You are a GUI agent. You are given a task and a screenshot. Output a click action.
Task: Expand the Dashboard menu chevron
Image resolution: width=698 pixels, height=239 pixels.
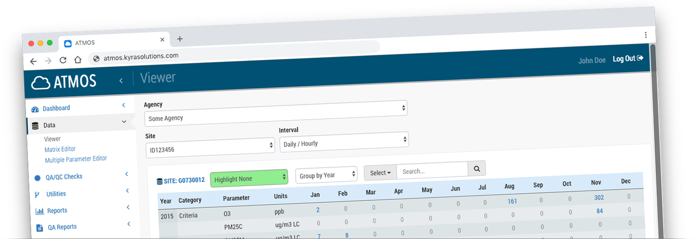pos(124,105)
